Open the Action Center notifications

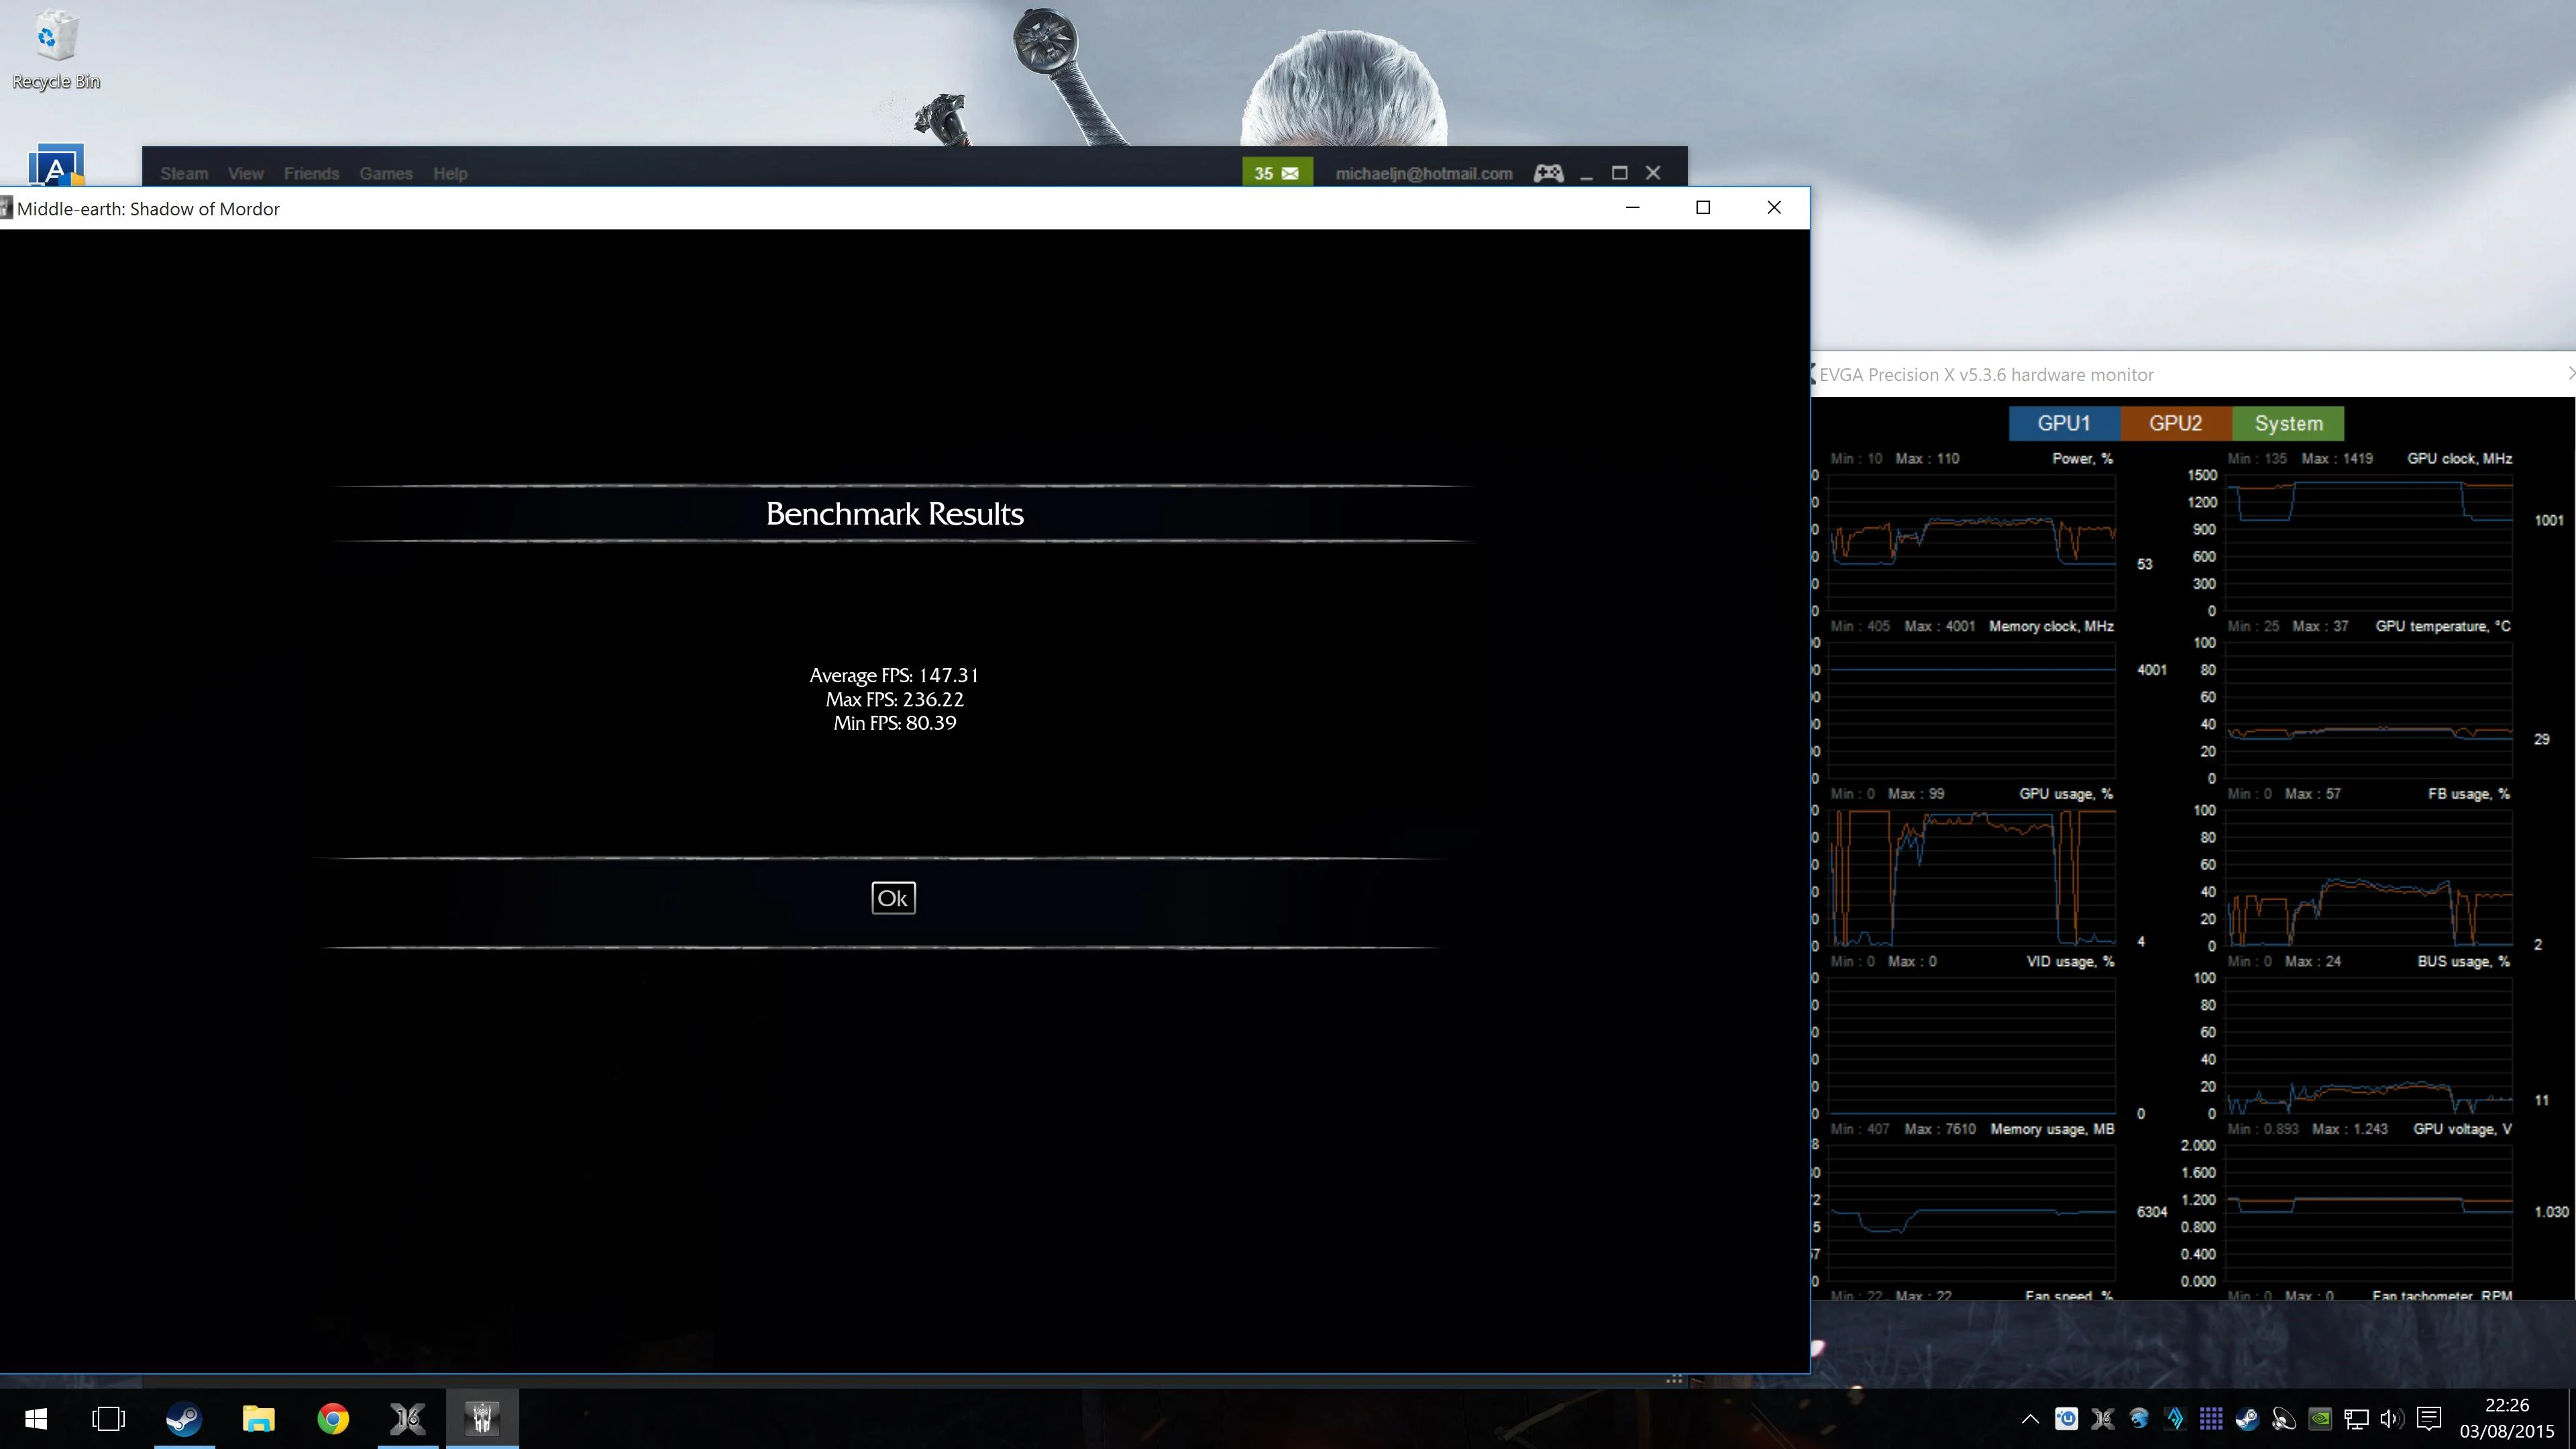coord(2429,1418)
